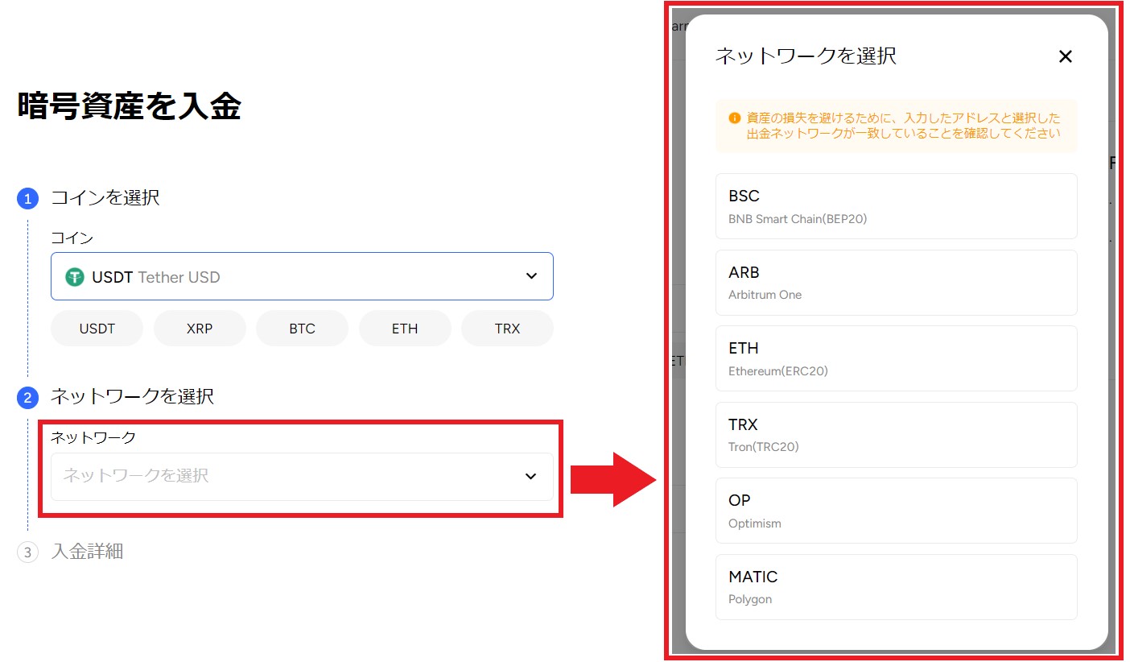Select the BTC quick-pick chip
Viewport: 1130px width, 662px height.
pos(302,329)
